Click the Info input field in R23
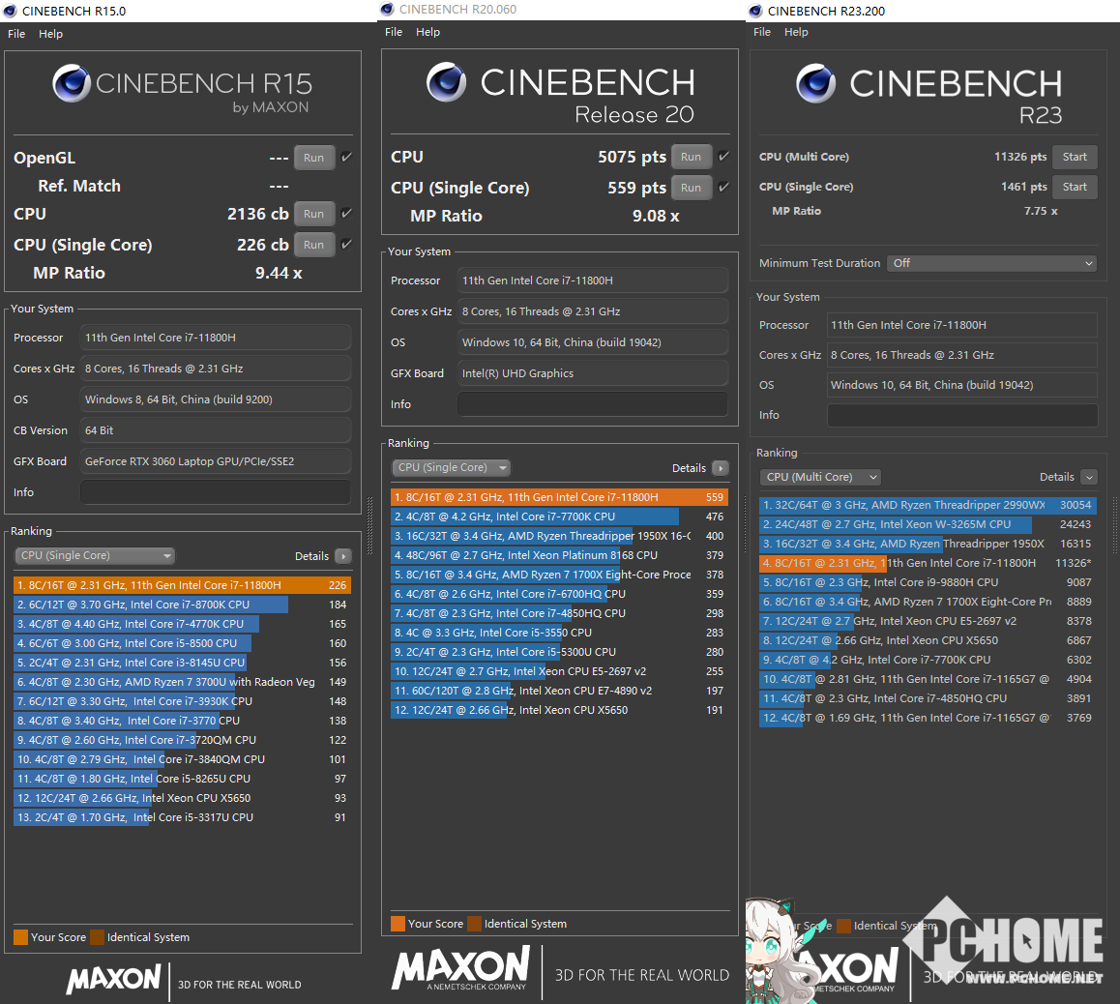The width and height of the screenshot is (1120, 1004). 962,415
